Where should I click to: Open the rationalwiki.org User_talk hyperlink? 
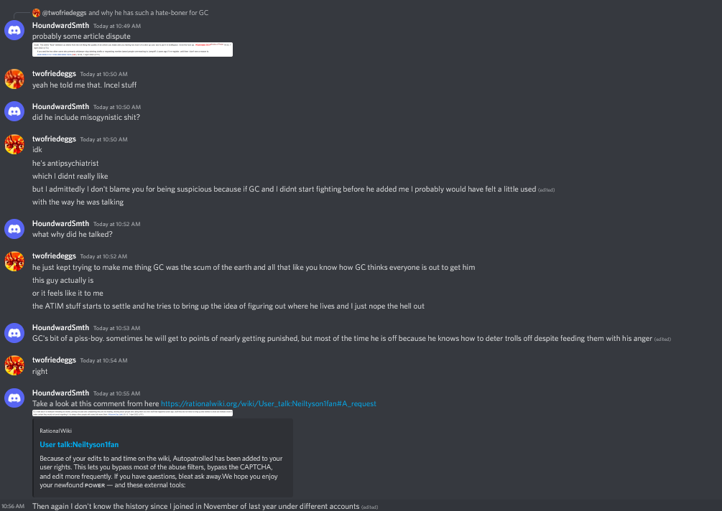point(269,403)
